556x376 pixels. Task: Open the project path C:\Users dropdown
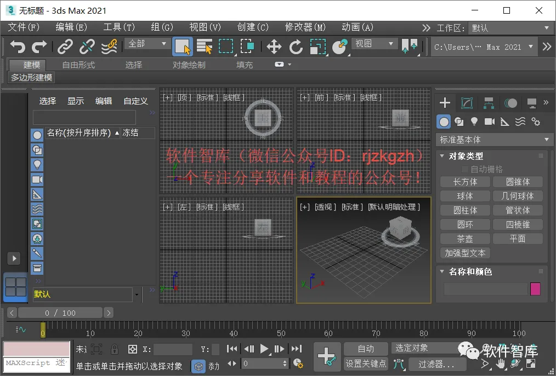click(483, 47)
